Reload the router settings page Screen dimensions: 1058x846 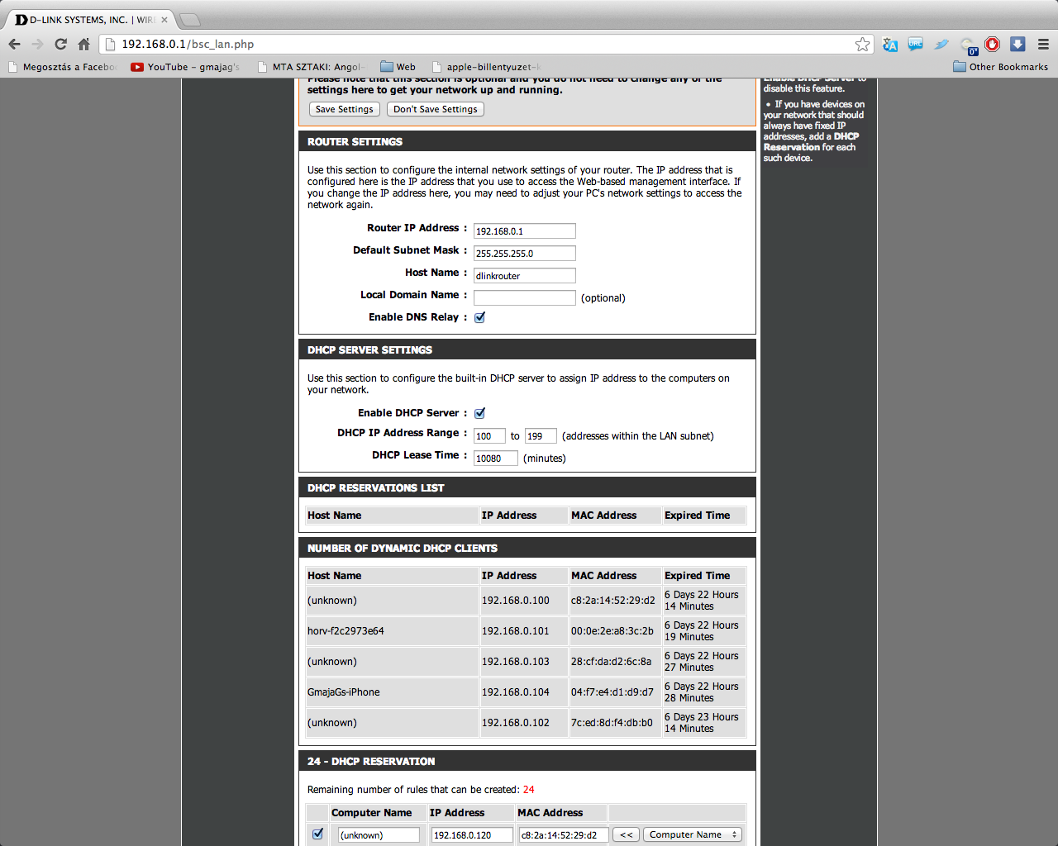(60, 45)
